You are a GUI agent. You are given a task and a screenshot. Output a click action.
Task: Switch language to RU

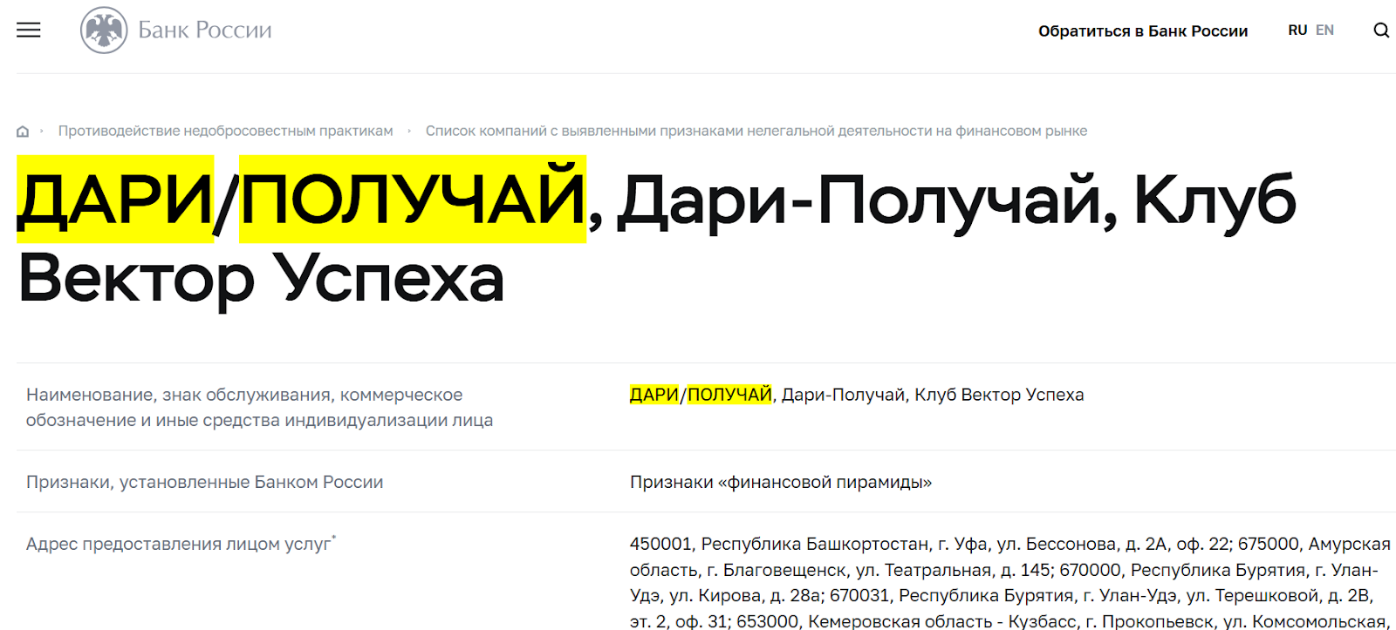[1297, 30]
